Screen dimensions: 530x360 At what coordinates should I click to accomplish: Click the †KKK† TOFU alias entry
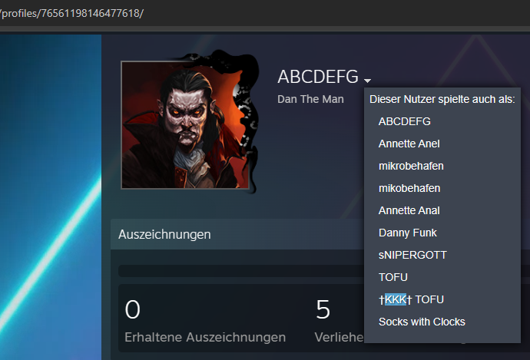(x=411, y=299)
